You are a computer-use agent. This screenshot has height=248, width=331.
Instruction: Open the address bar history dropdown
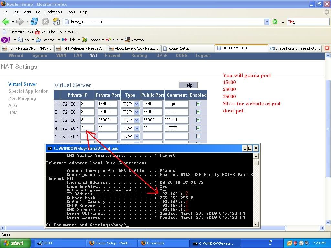tap(267, 22)
